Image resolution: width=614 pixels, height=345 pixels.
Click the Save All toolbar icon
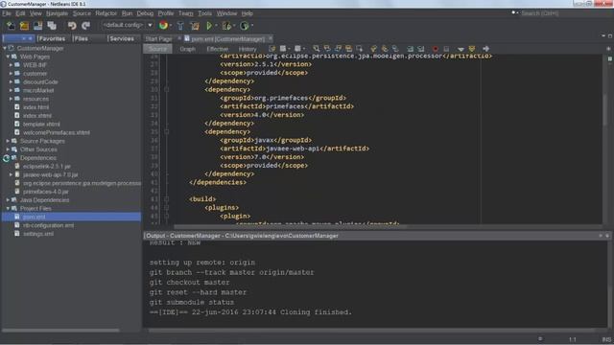(x=52, y=26)
